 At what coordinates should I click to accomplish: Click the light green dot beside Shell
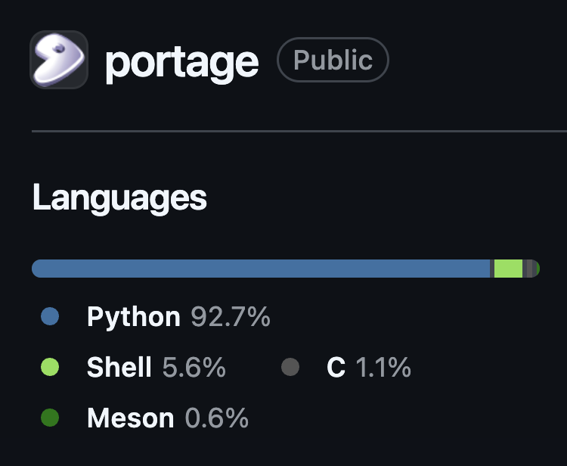point(50,368)
